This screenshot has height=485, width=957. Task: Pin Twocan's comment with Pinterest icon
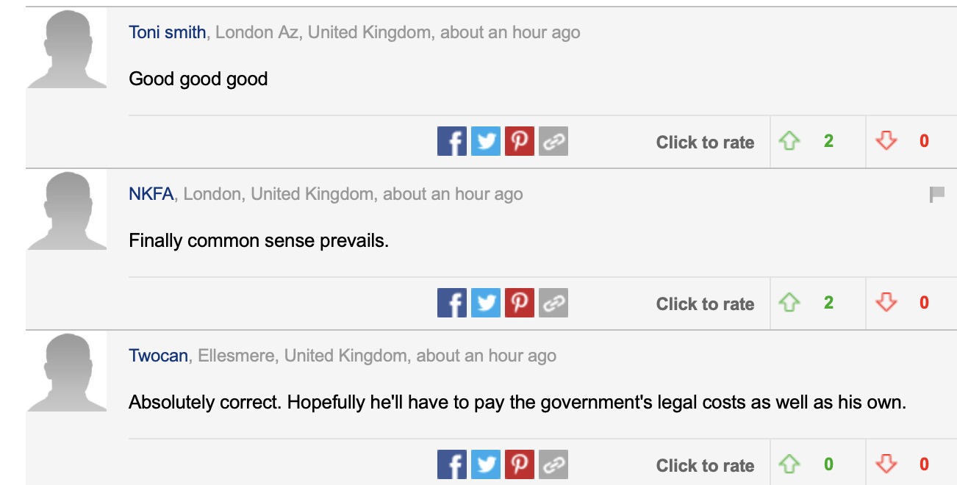(x=519, y=464)
